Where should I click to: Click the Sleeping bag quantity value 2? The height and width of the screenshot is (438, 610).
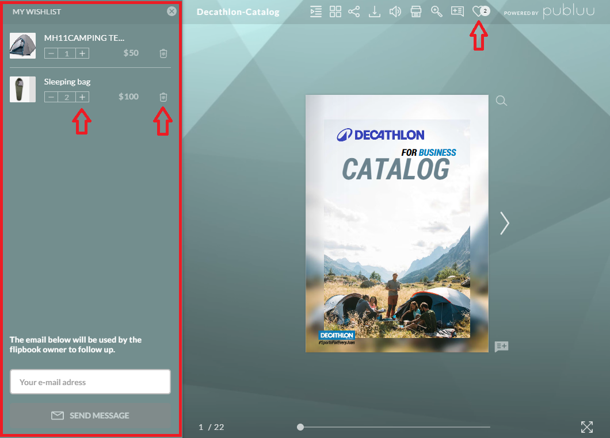[67, 97]
